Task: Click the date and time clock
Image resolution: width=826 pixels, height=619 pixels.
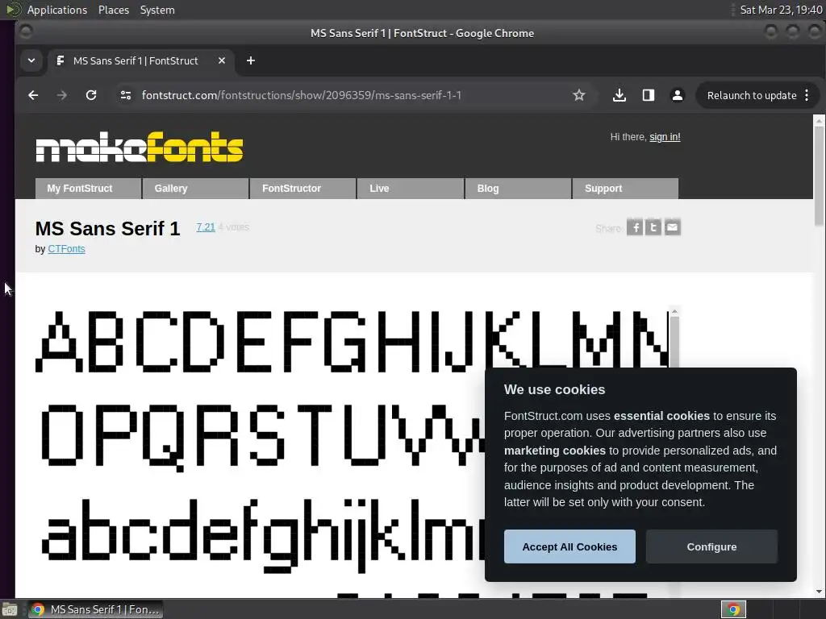Action: point(781,10)
